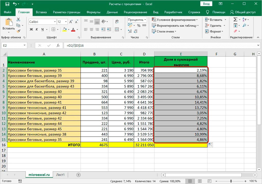Toggle italic К formatting
Viewport: 262px width, 184px height.
point(37,29)
